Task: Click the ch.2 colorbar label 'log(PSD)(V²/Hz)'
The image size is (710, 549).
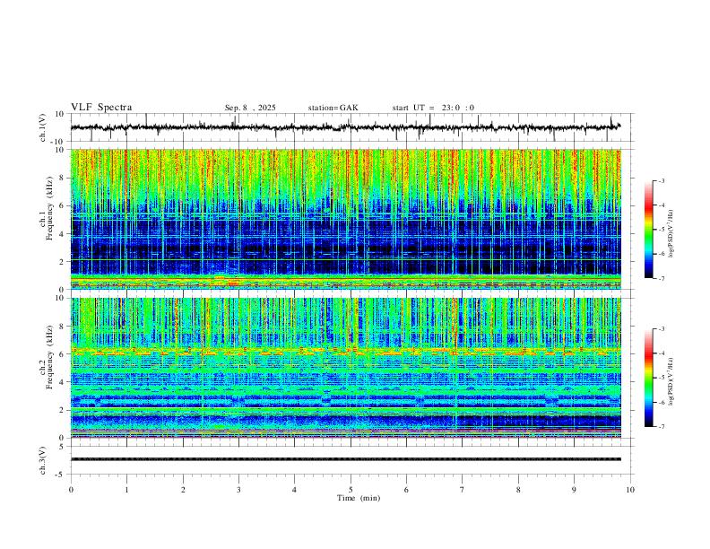Action: (671, 382)
